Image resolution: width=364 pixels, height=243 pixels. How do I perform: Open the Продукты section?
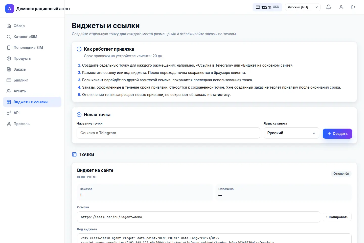coord(32,58)
